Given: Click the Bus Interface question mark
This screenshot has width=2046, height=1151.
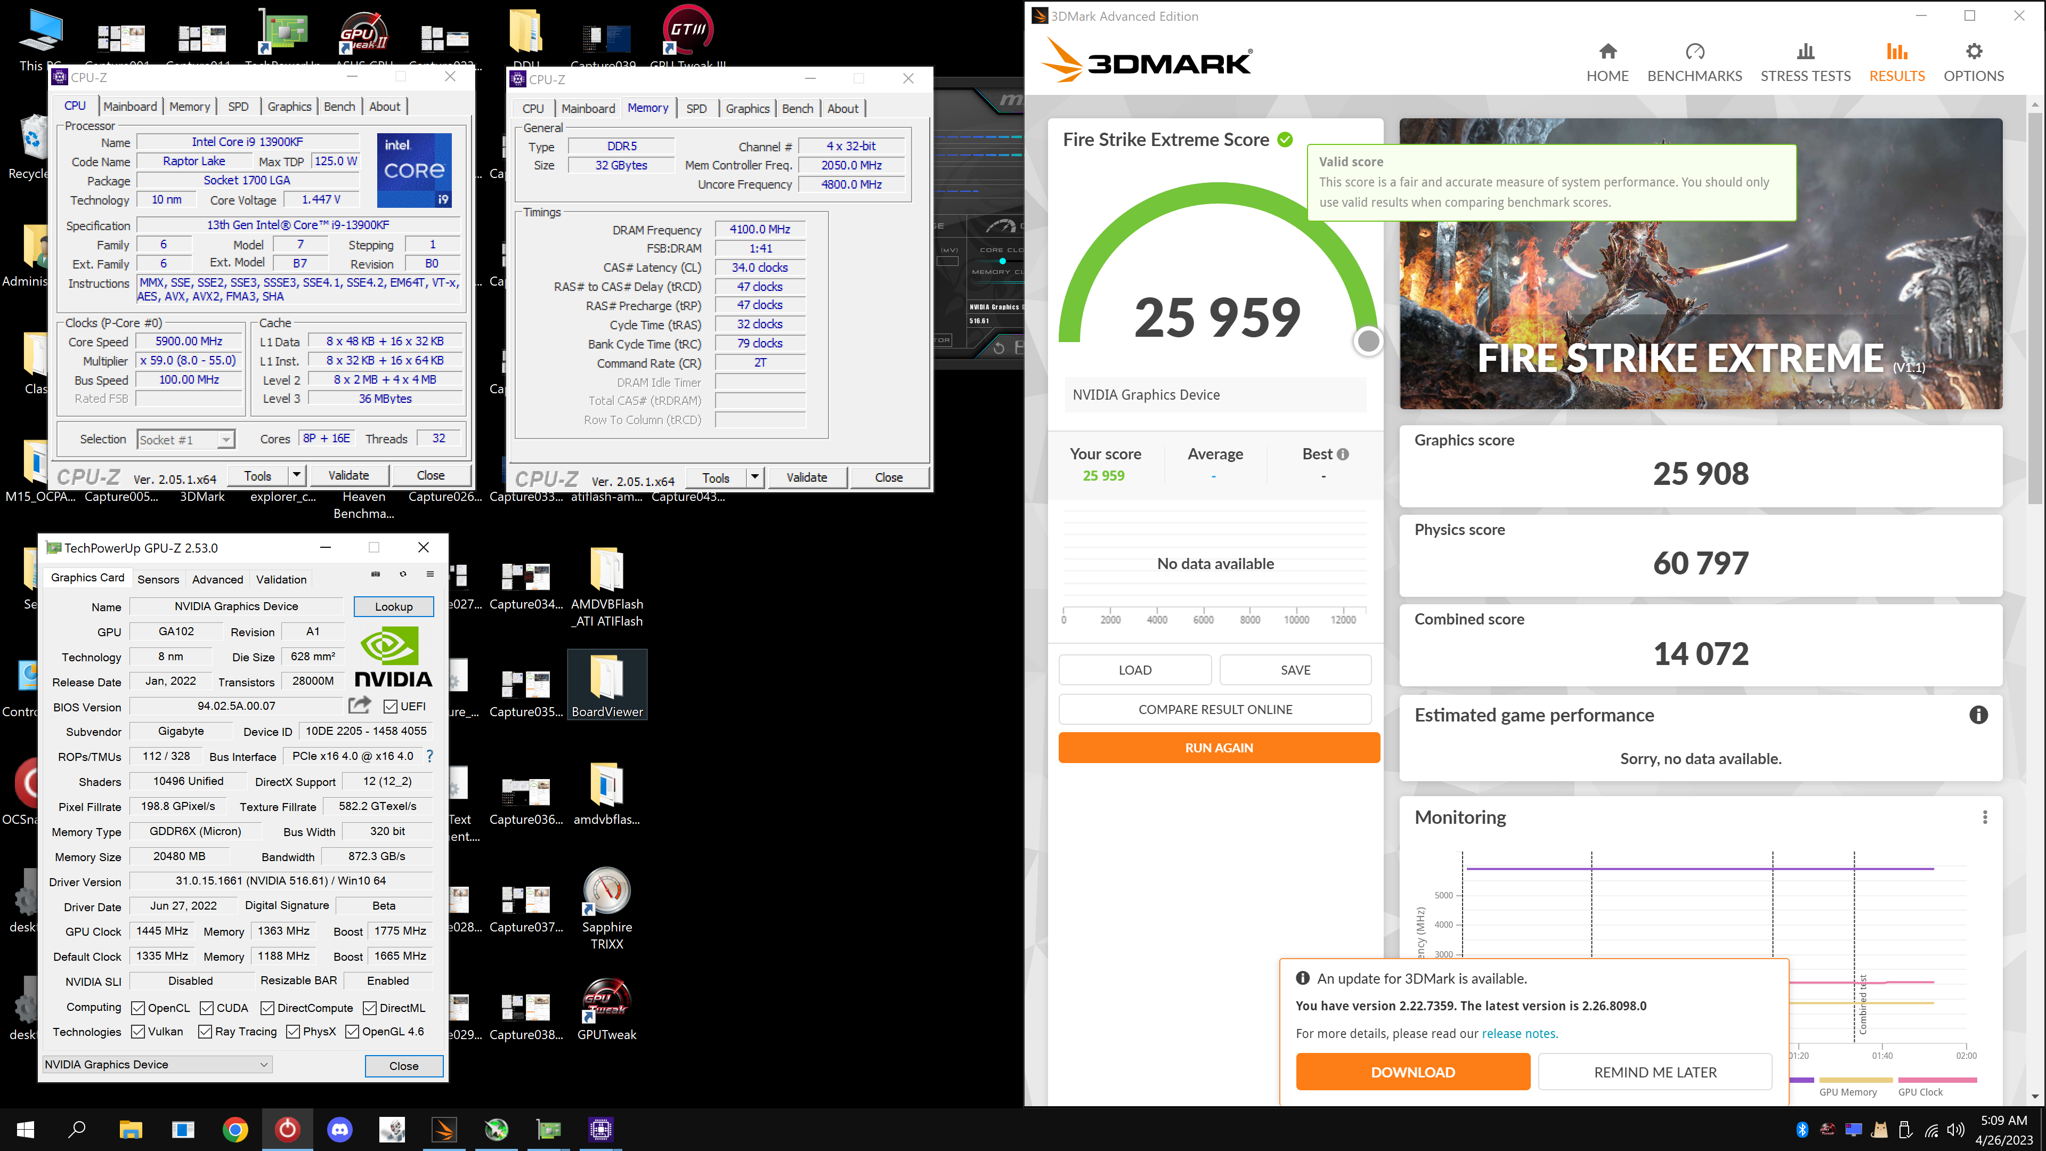Looking at the screenshot, I should click(x=429, y=756).
